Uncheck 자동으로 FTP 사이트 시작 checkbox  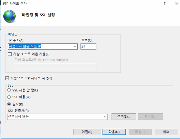tap(7, 78)
